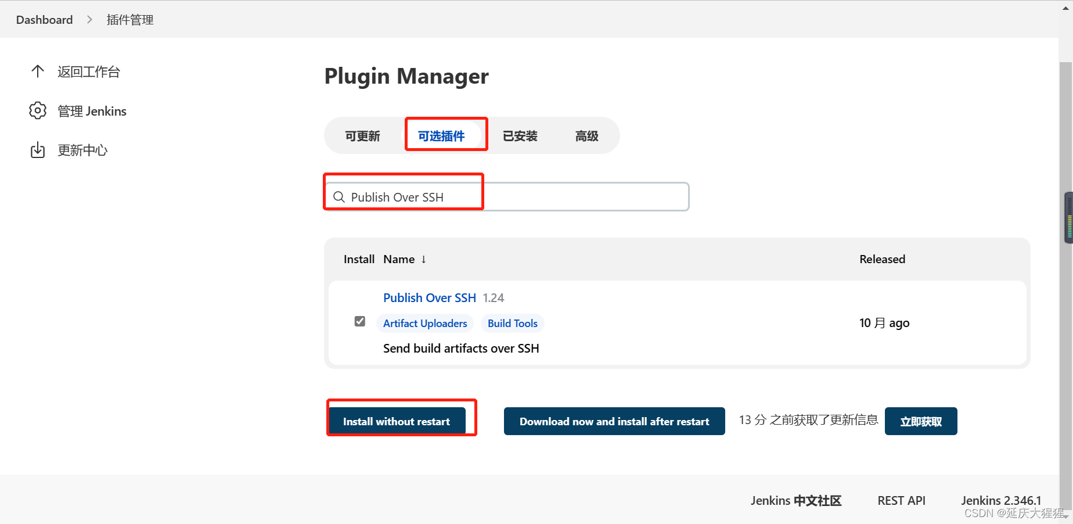1073x524 pixels.
Task: Click the gear icon beside 管理 Jenkins
Action: [38, 110]
